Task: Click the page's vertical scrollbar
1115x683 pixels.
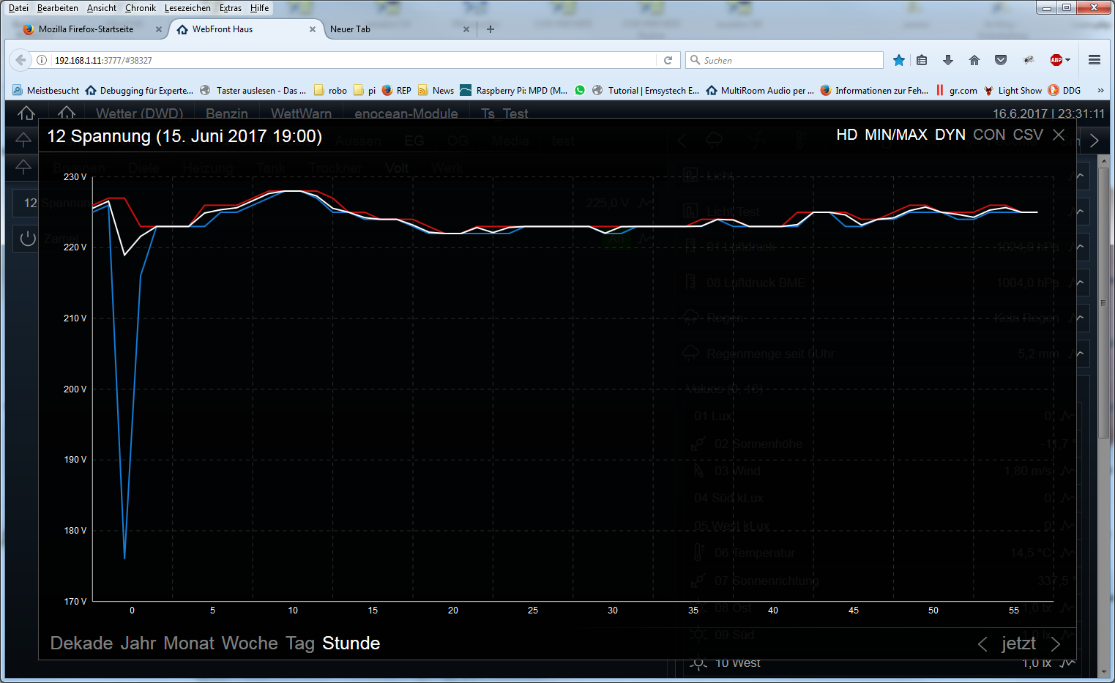Action: [1104, 439]
